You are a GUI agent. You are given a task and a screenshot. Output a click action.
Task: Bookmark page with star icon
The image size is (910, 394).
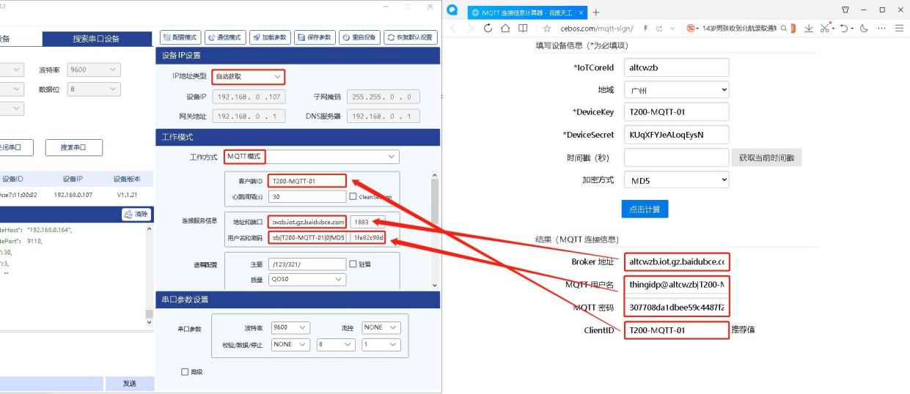547,29
